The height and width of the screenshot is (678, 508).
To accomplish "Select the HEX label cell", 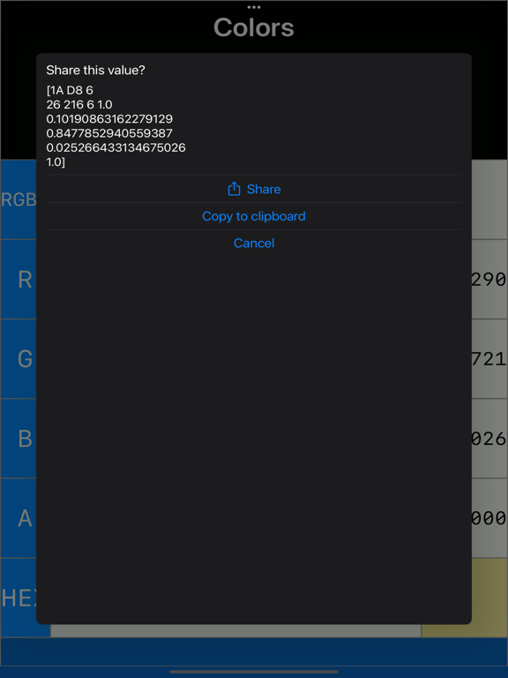I will pyautogui.click(x=19, y=598).
